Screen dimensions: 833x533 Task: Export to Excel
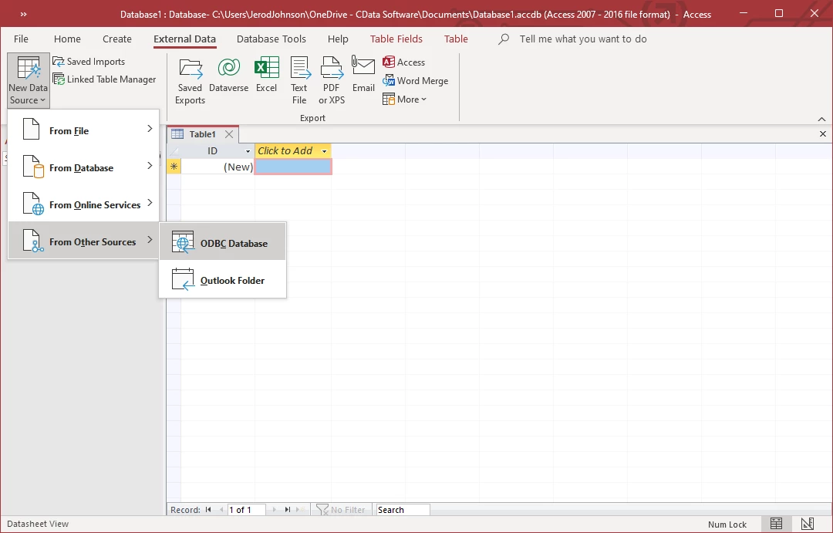click(x=266, y=75)
